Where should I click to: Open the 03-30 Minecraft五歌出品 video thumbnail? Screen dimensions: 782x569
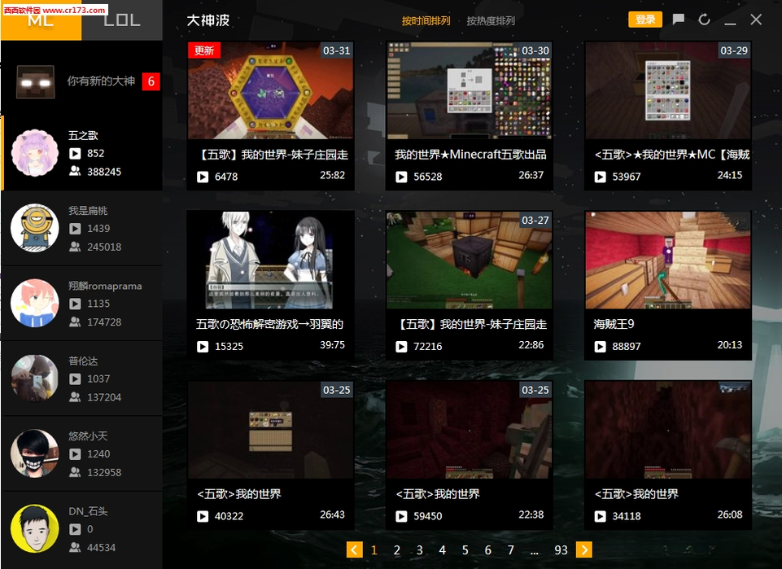[469, 90]
